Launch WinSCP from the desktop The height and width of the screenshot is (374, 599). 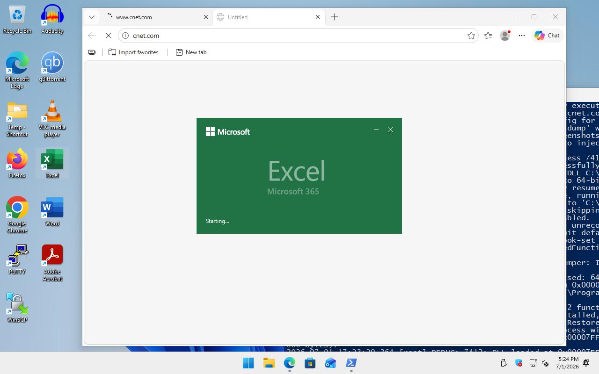coord(17,308)
